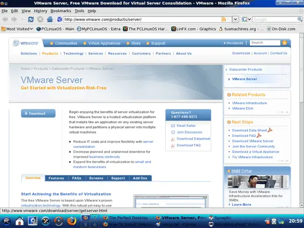This screenshot has width=304, height=228.
Task: Open Firefox launcher icon in taskbar
Action: [72, 221]
